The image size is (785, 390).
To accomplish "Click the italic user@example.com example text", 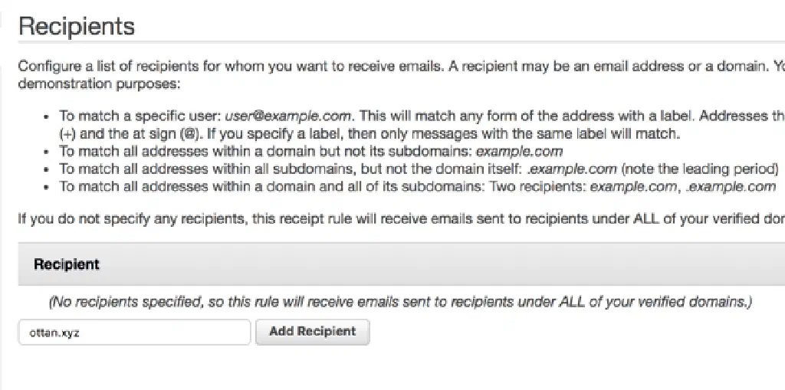I will coord(287,117).
